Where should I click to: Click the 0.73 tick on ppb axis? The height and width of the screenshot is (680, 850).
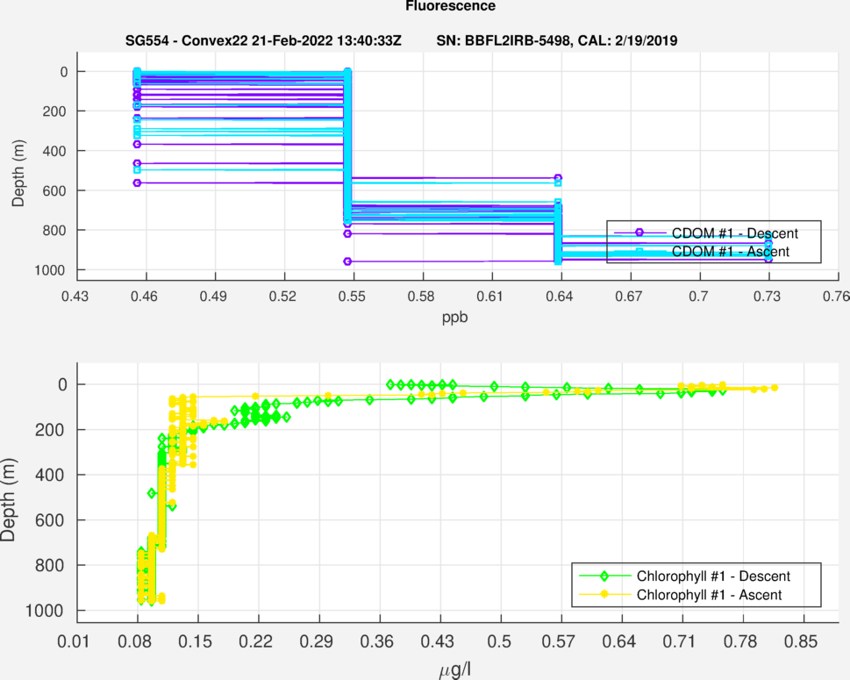[x=767, y=296]
